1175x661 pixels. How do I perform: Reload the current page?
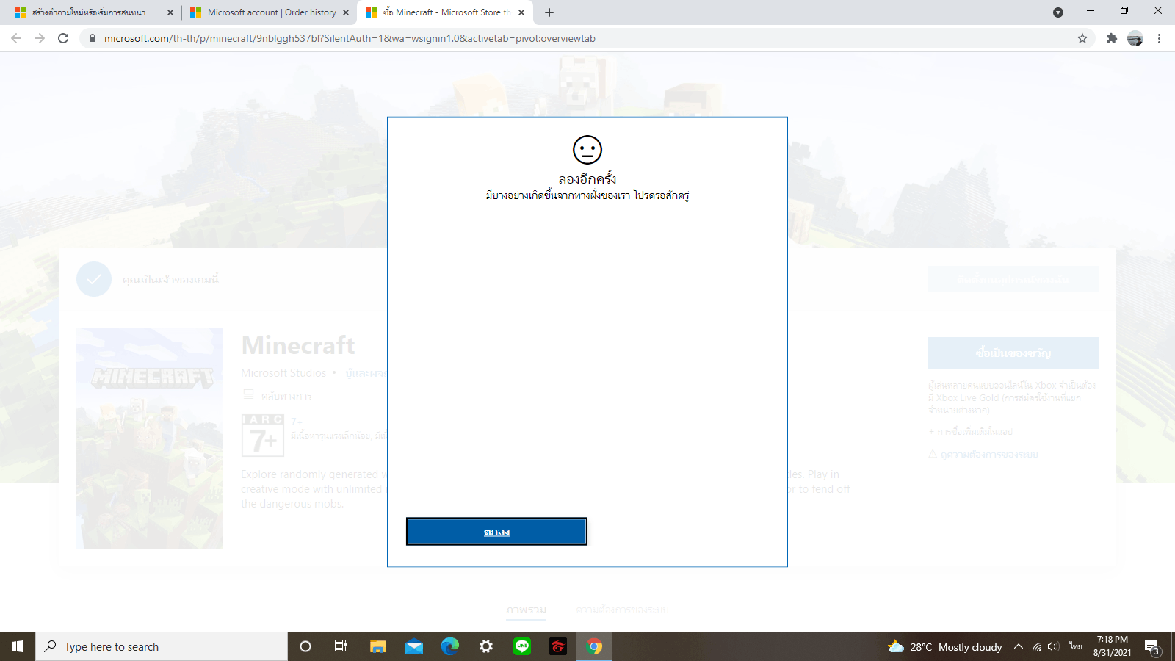(x=63, y=38)
